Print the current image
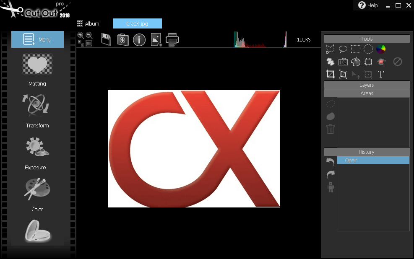Screen dimensions: 414x259 pos(172,39)
